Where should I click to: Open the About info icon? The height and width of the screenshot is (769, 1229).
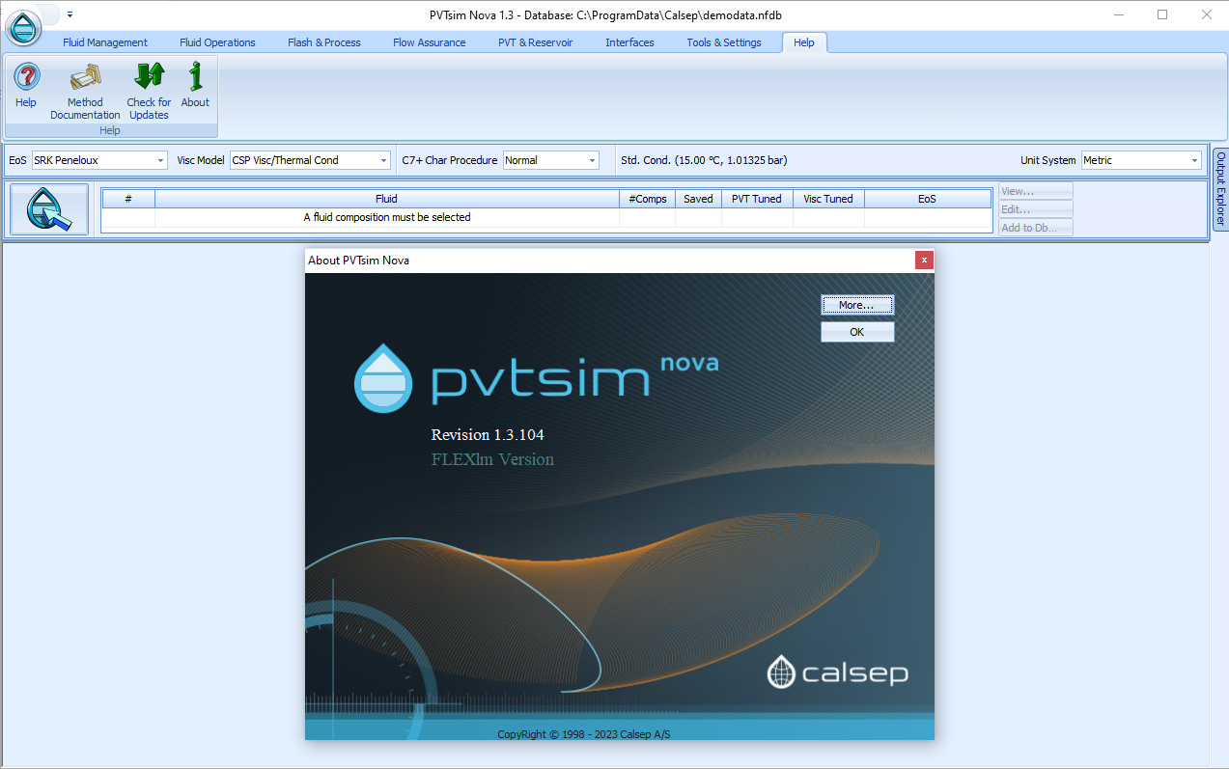[195, 77]
